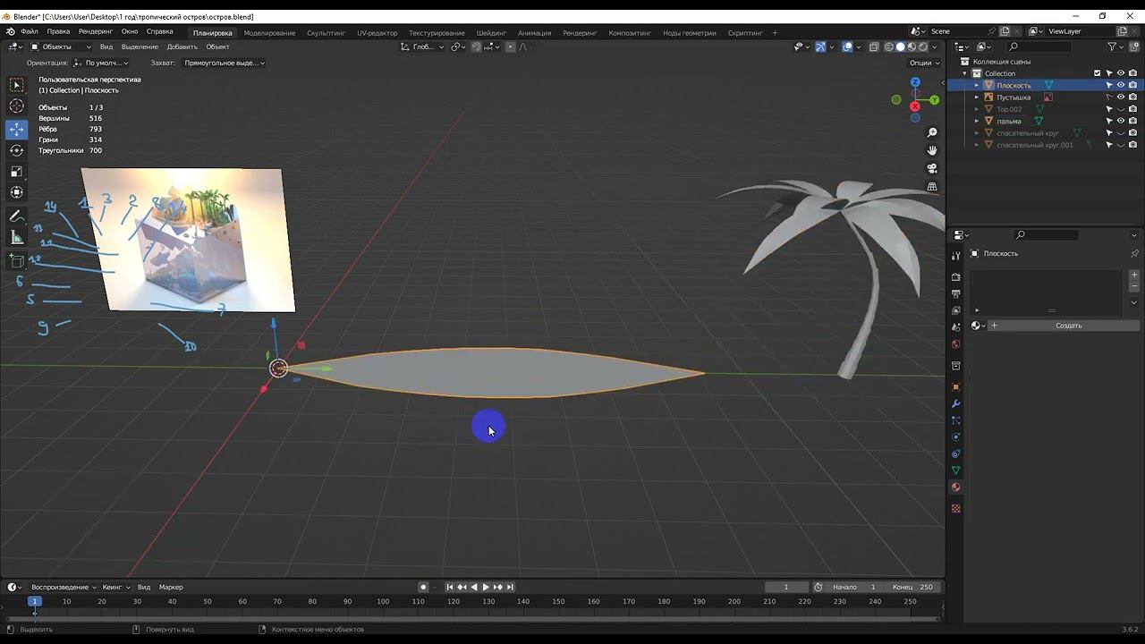Open the World properties tab
Image resolution: width=1145 pixels, height=644 pixels.
coord(955,344)
